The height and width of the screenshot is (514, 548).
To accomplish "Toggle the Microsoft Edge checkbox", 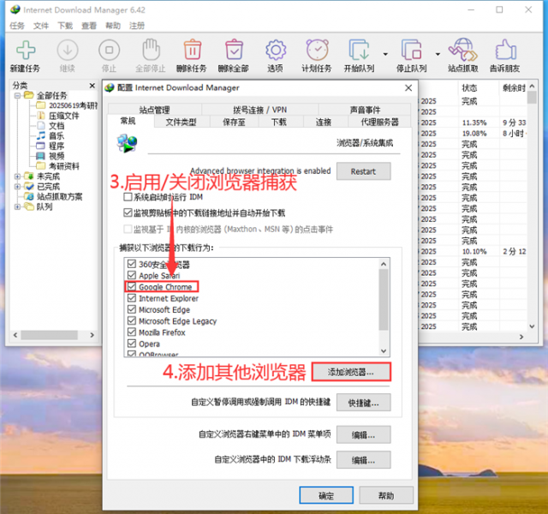I will [132, 309].
